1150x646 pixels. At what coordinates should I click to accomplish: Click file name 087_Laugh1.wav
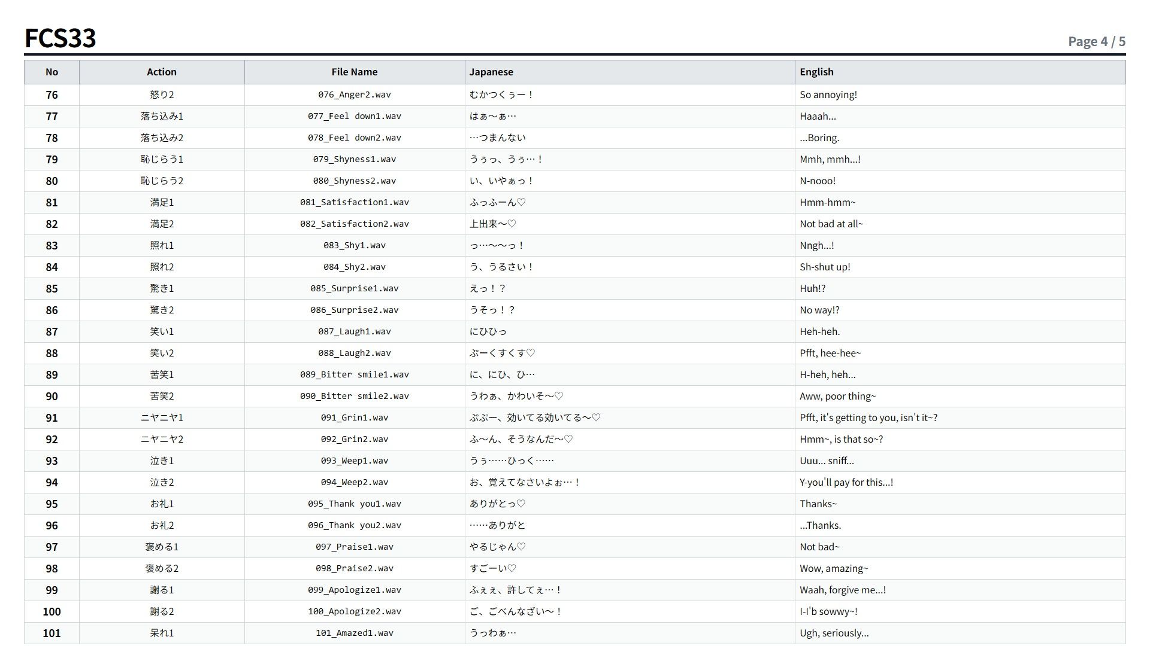point(355,331)
